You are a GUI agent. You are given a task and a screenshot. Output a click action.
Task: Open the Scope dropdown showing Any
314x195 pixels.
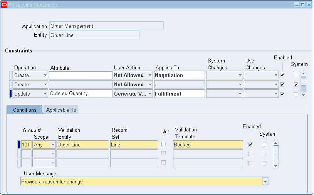pyautogui.click(x=44, y=145)
